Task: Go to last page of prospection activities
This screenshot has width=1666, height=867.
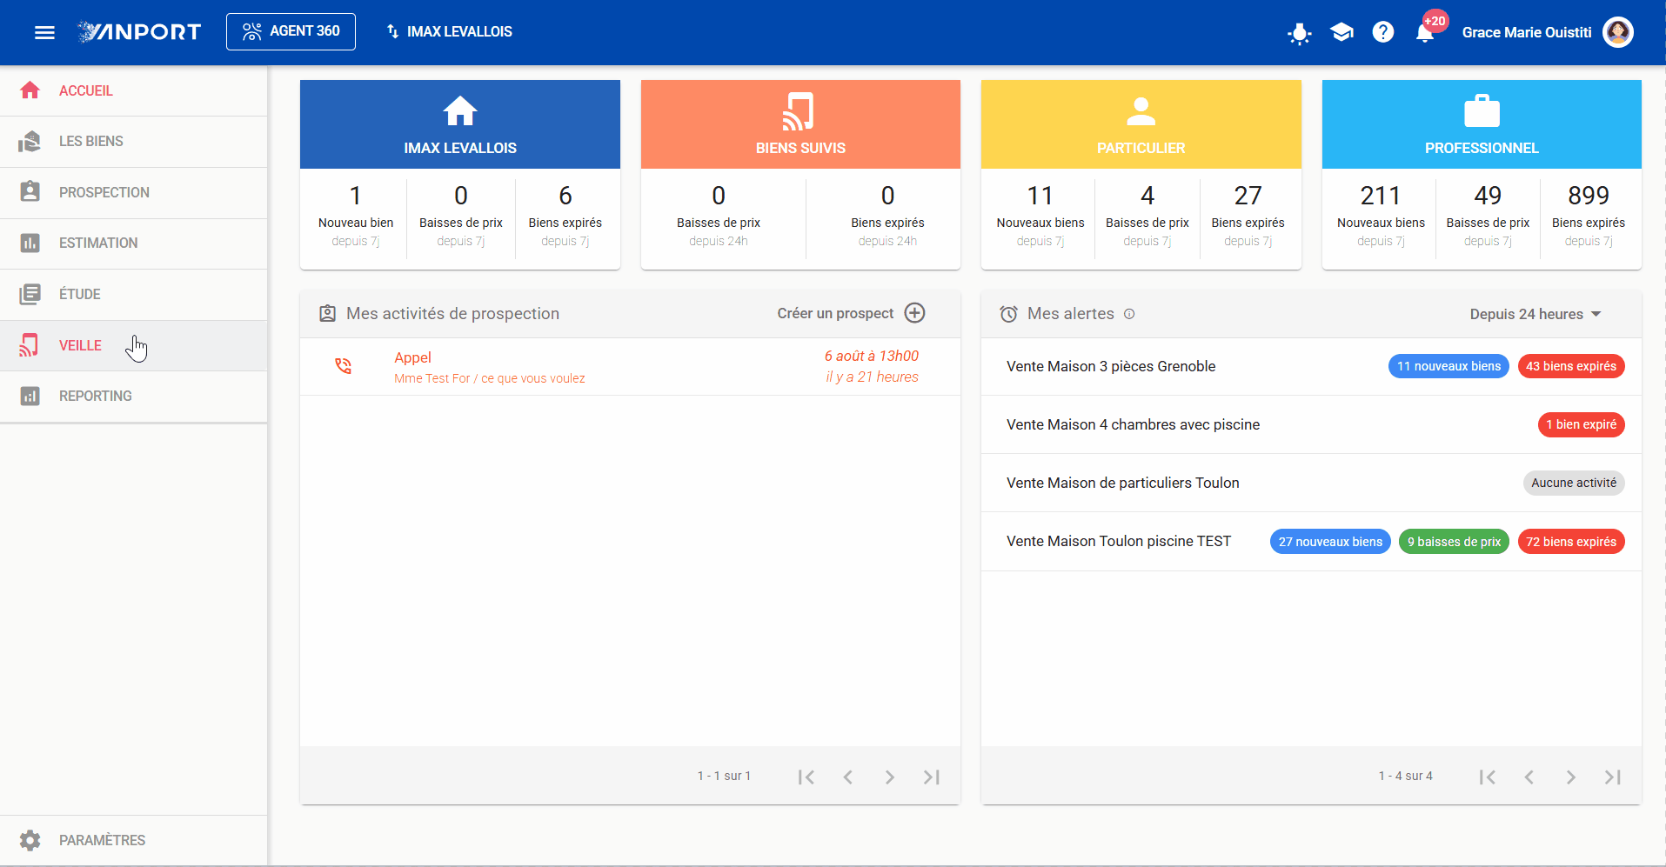Action: point(932,777)
